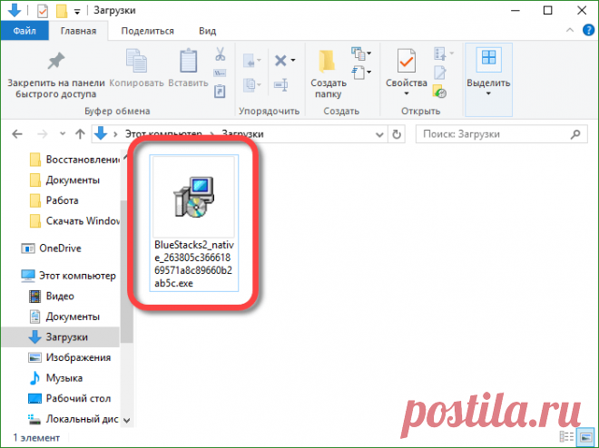
Task: Click the History icon with clock
Action: click(439, 92)
